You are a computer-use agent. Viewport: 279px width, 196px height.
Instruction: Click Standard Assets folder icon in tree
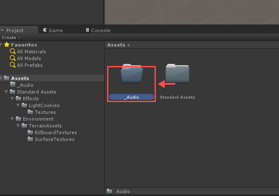click(12, 91)
